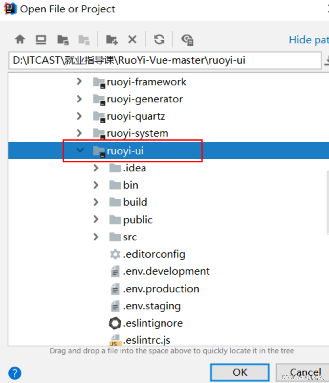Image resolution: width=329 pixels, height=383 pixels.
Task: Select the ruoyi-framework tree row
Action: tap(168, 82)
